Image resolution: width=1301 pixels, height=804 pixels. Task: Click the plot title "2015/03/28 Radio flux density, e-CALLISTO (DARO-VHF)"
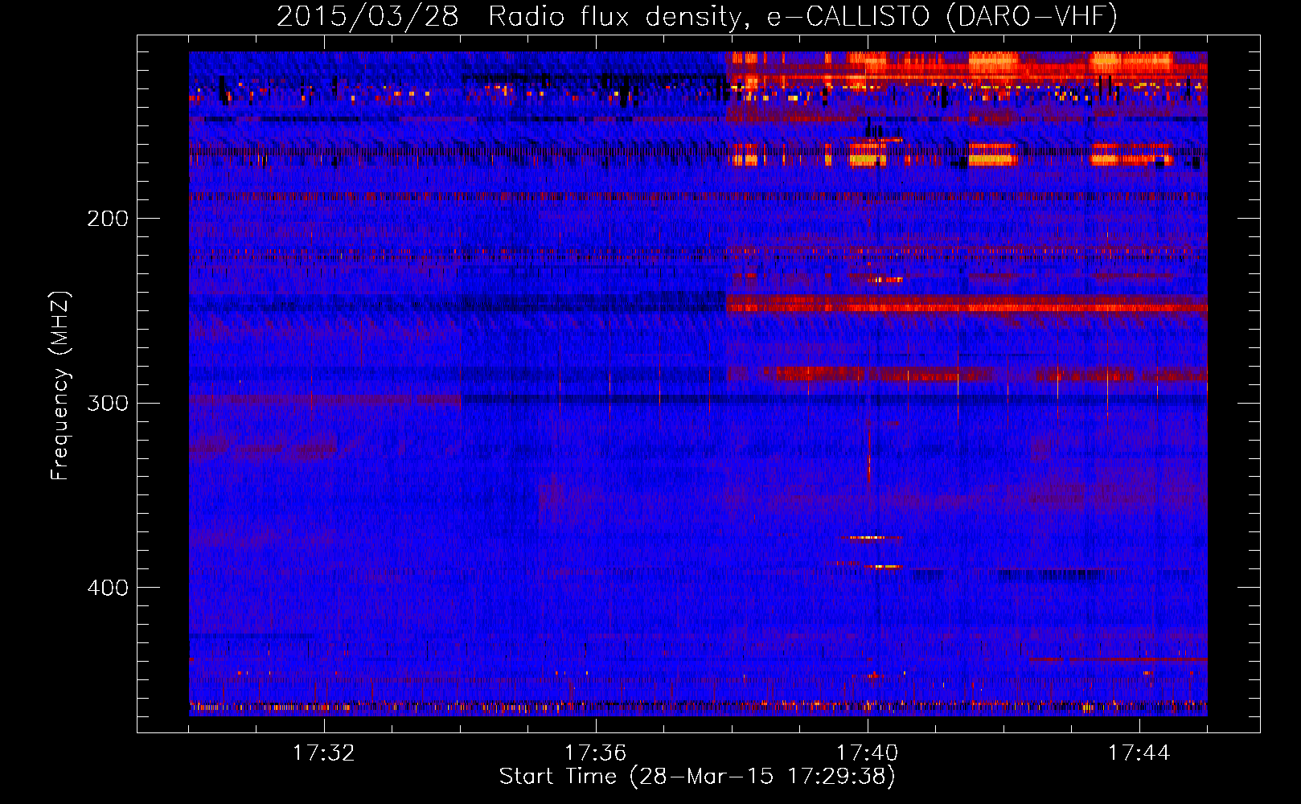(697, 16)
